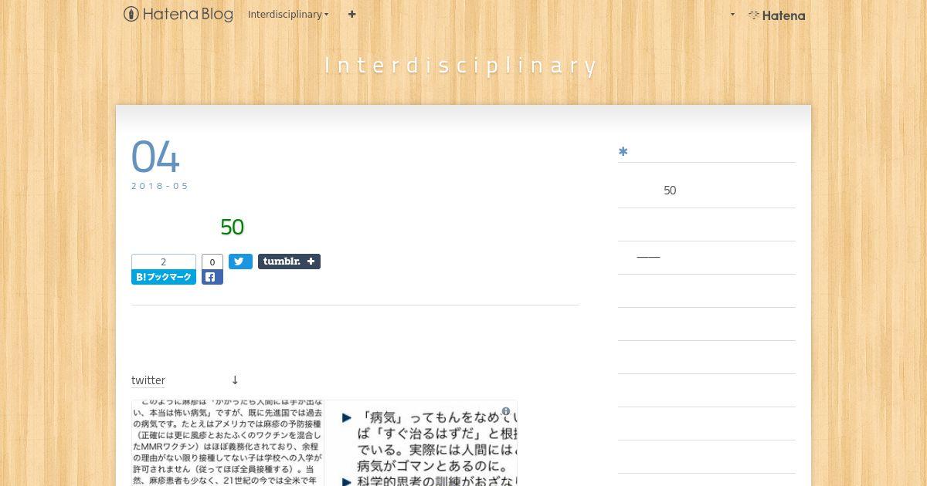The image size is (927, 486).
Task: Click the Facebook share count 0
Action: point(212,262)
